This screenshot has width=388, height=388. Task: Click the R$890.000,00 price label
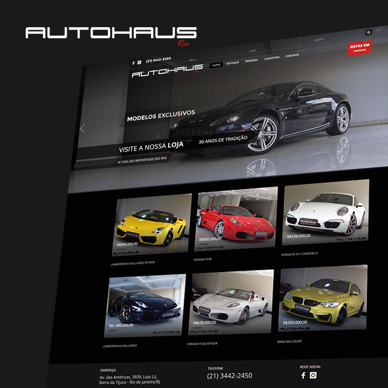point(127,244)
